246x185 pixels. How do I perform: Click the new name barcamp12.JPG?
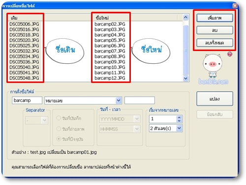click(110, 78)
